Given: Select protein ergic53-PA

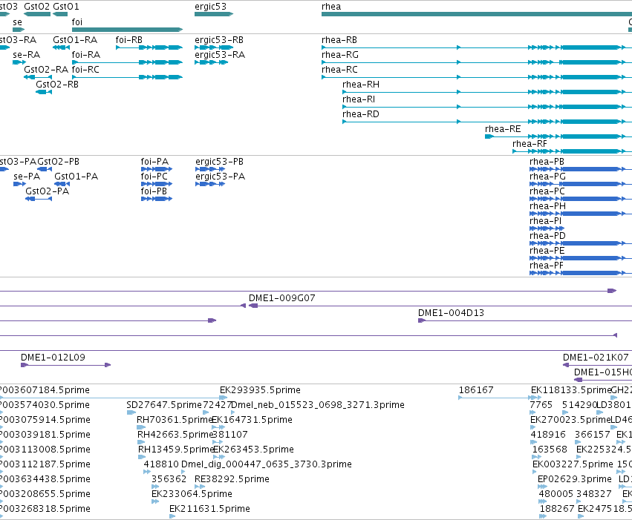Looking at the screenshot, I should point(210,184).
